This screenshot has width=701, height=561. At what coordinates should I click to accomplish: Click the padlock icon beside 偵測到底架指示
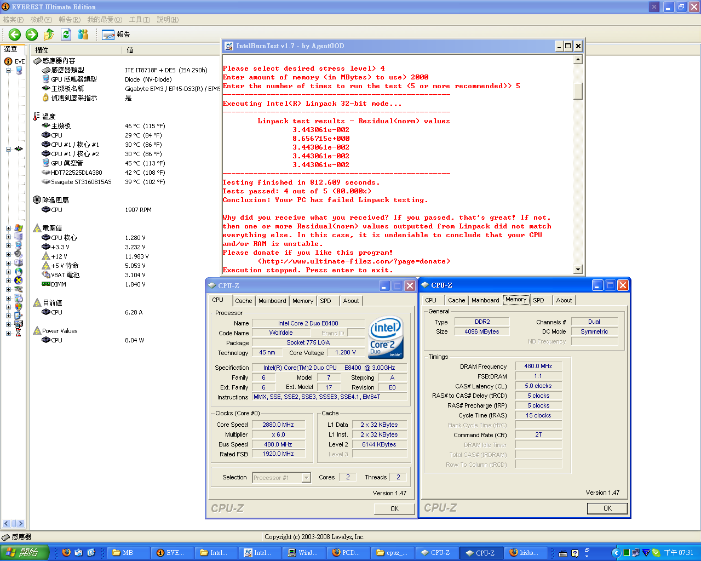(46, 98)
